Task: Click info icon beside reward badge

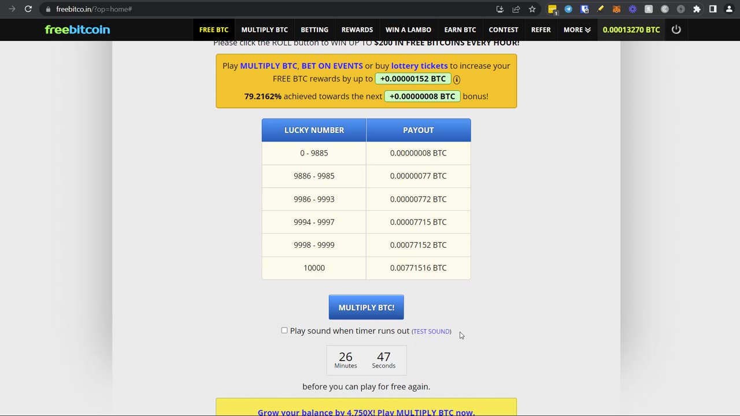Action: tap(457, 80)
